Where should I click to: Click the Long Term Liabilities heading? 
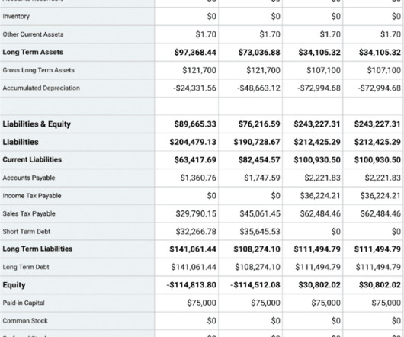click(37, 249)
